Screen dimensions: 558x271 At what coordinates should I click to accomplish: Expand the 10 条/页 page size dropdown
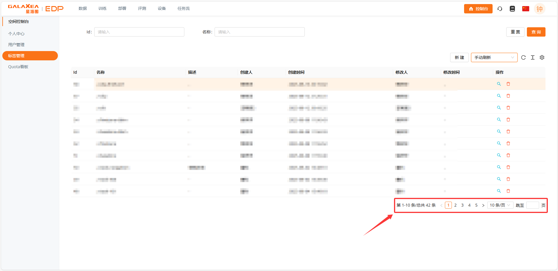pos(500,205)
